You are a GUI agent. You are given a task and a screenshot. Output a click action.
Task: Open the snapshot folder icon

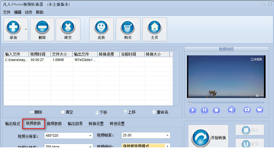(260, 110)
